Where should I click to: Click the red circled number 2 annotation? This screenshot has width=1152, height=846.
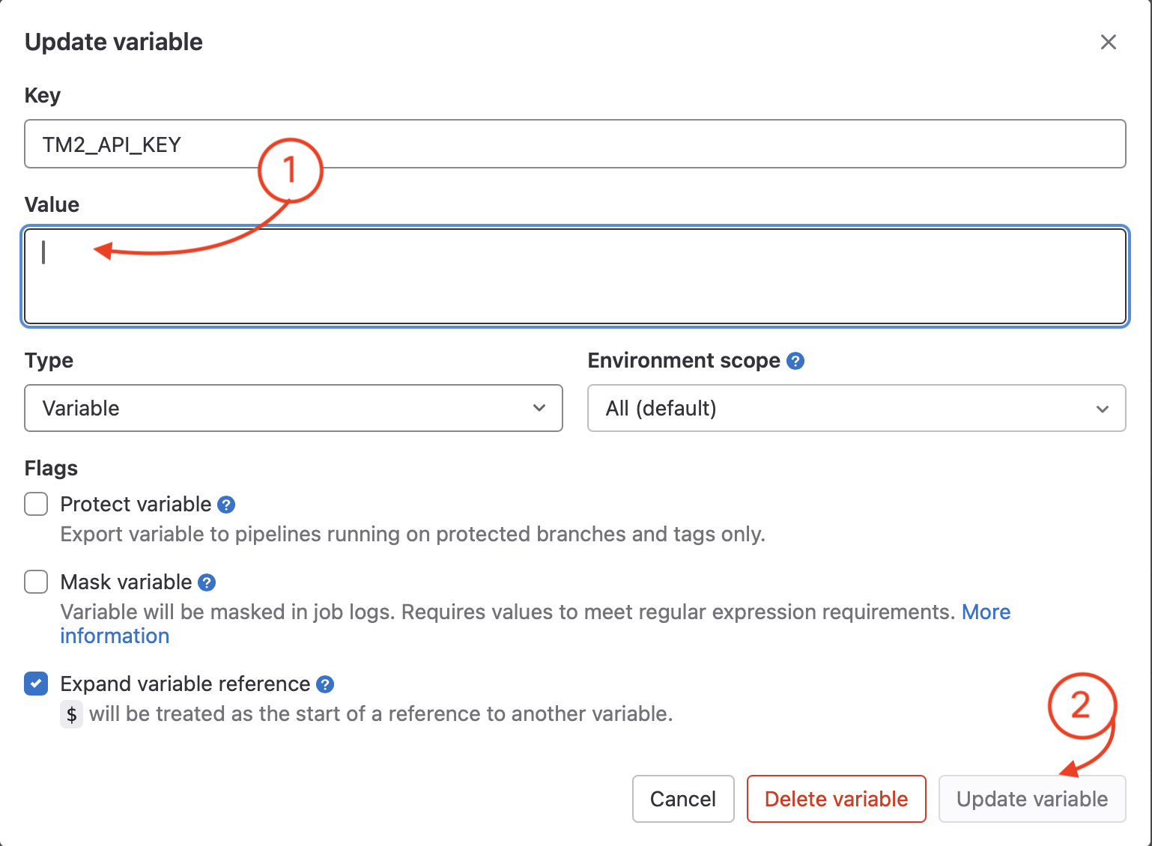pos(1081,705)
